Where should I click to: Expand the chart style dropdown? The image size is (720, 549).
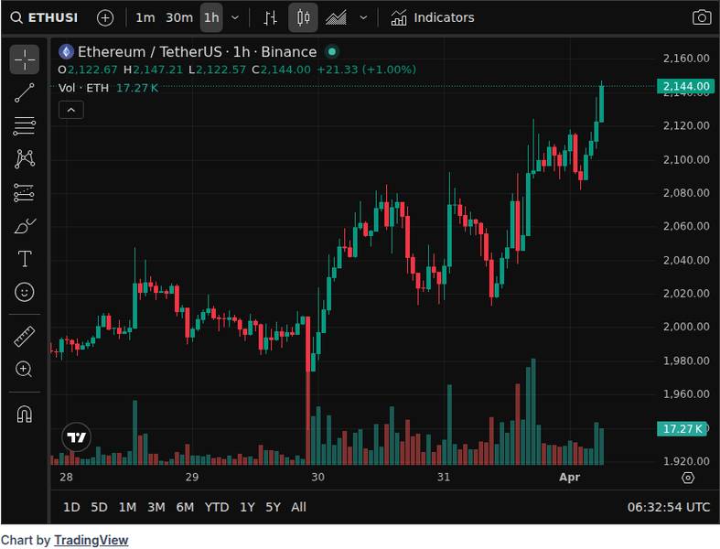363,18
